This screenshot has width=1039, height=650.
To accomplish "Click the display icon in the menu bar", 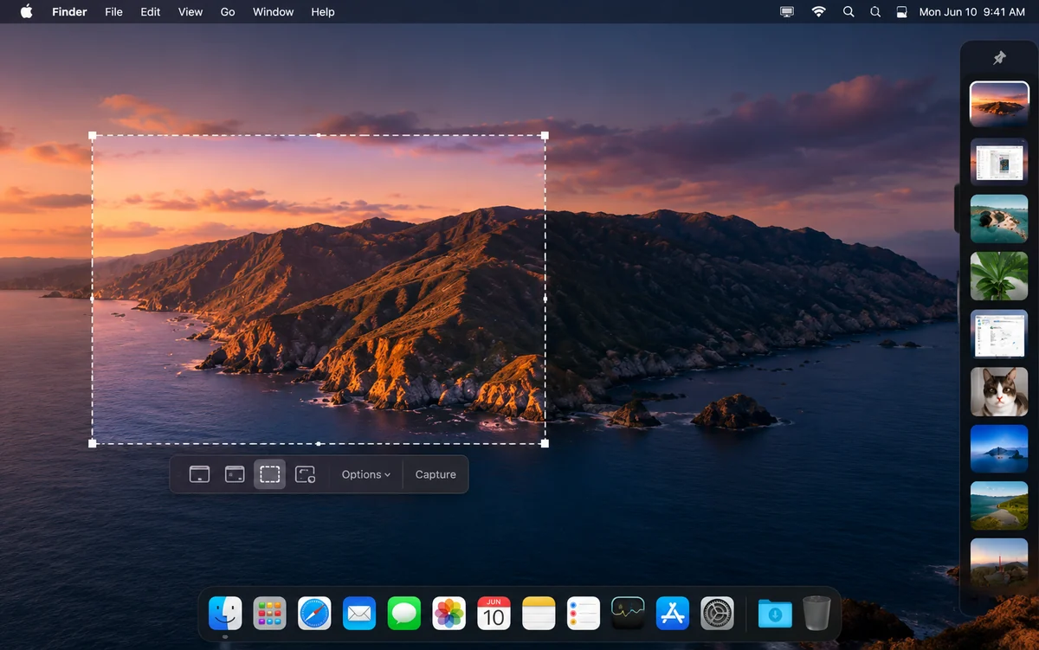I will [787, 12].
